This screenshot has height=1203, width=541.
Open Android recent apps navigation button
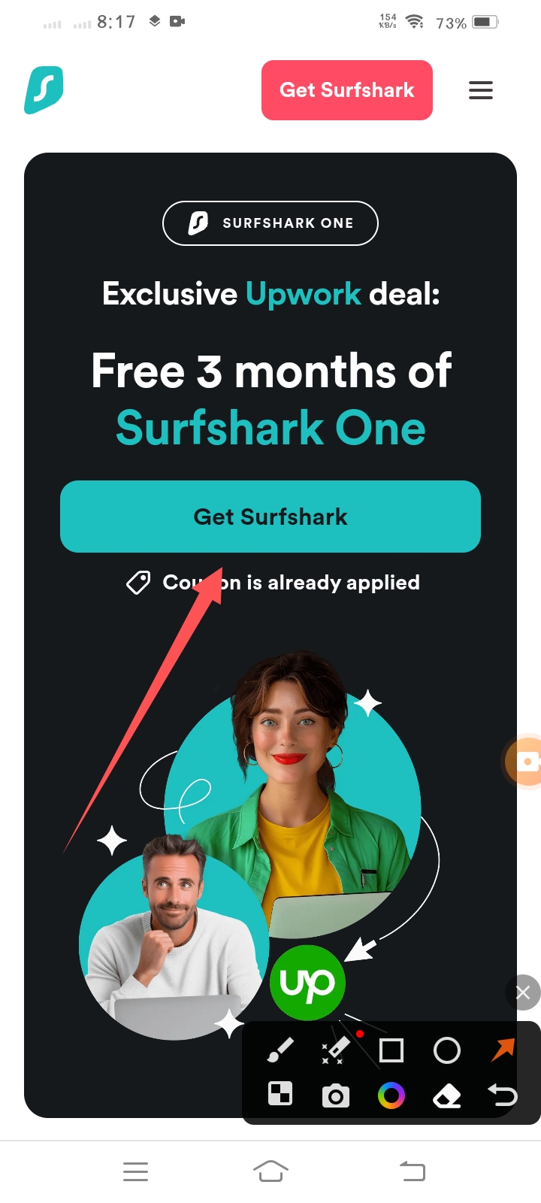tap(135, 1171)
